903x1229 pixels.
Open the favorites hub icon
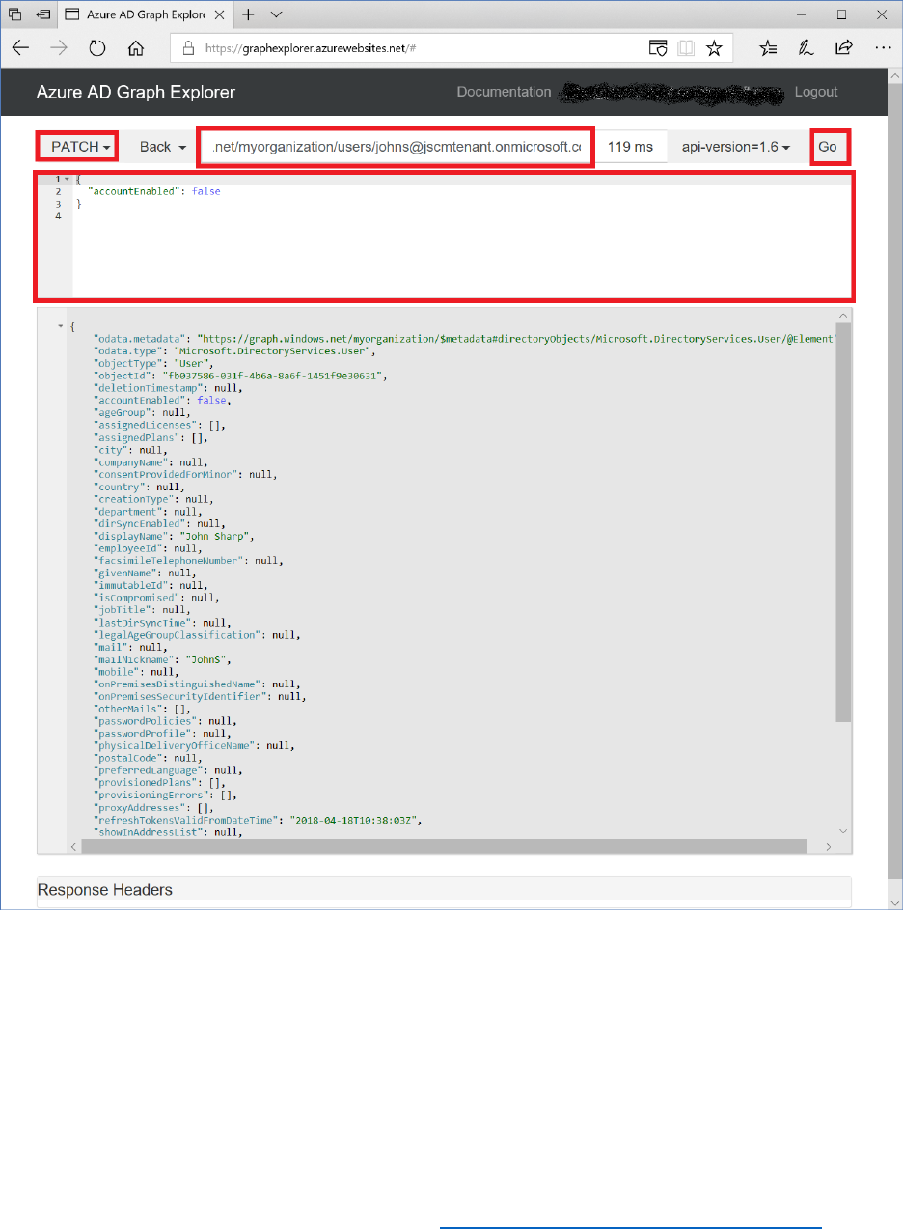[x=769, y=47]
